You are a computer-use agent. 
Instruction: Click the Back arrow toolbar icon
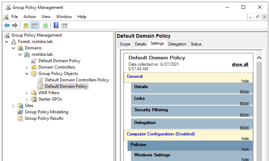[7, 26]
